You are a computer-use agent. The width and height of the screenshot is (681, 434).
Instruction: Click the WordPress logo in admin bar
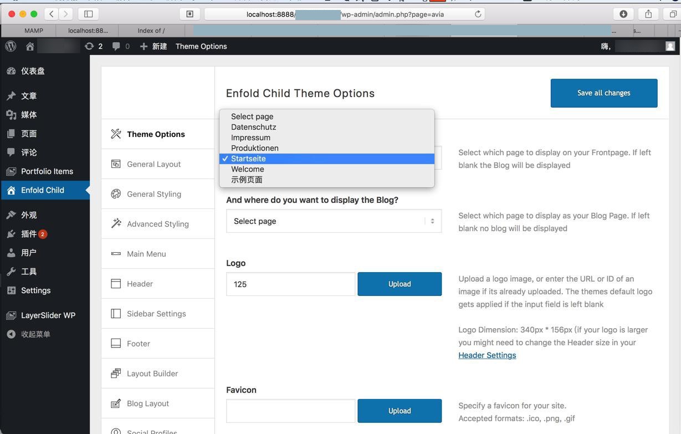tap(11, 47)
